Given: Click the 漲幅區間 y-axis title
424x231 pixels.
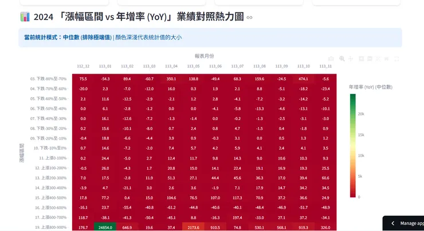Looking at the screenshot, I should point(22,153).
